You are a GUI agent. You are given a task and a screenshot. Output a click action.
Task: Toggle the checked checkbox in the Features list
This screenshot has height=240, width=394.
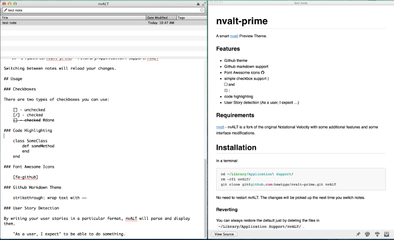click(x=226, y=90)
